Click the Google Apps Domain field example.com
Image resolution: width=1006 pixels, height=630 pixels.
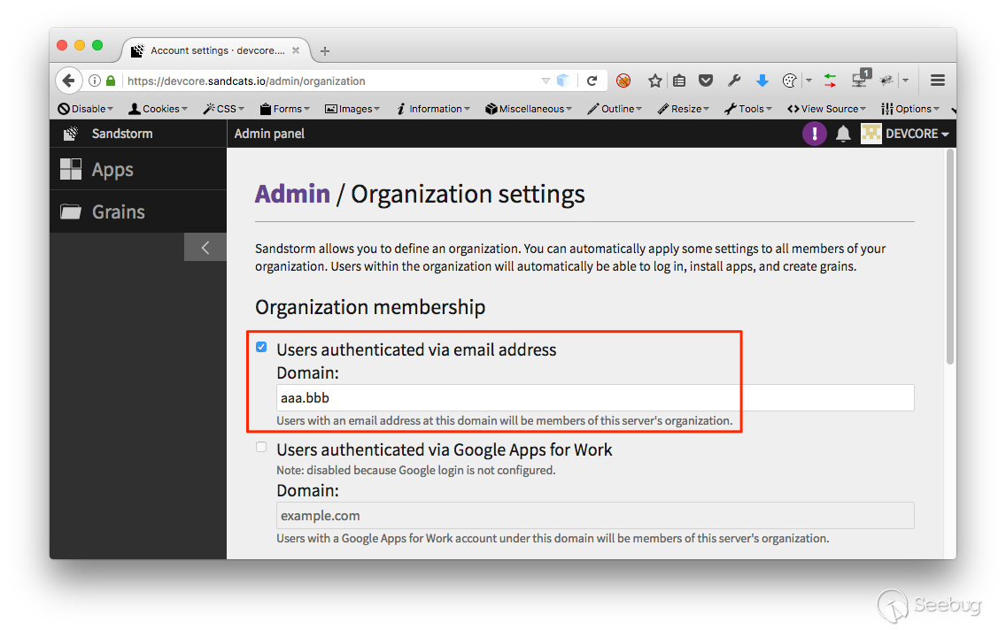pyautogui.click(x=595, y=516)
